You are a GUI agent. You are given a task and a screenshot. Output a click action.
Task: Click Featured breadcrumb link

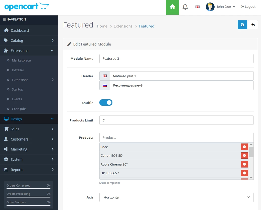147,26
